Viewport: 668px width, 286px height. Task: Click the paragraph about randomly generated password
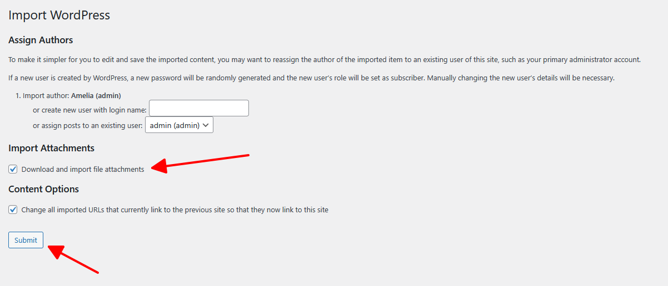311,78
